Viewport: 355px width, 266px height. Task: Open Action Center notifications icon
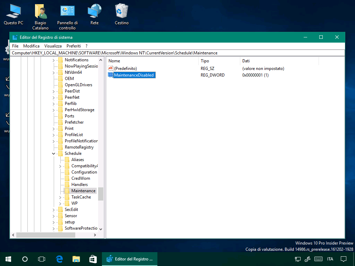point(344,259)
